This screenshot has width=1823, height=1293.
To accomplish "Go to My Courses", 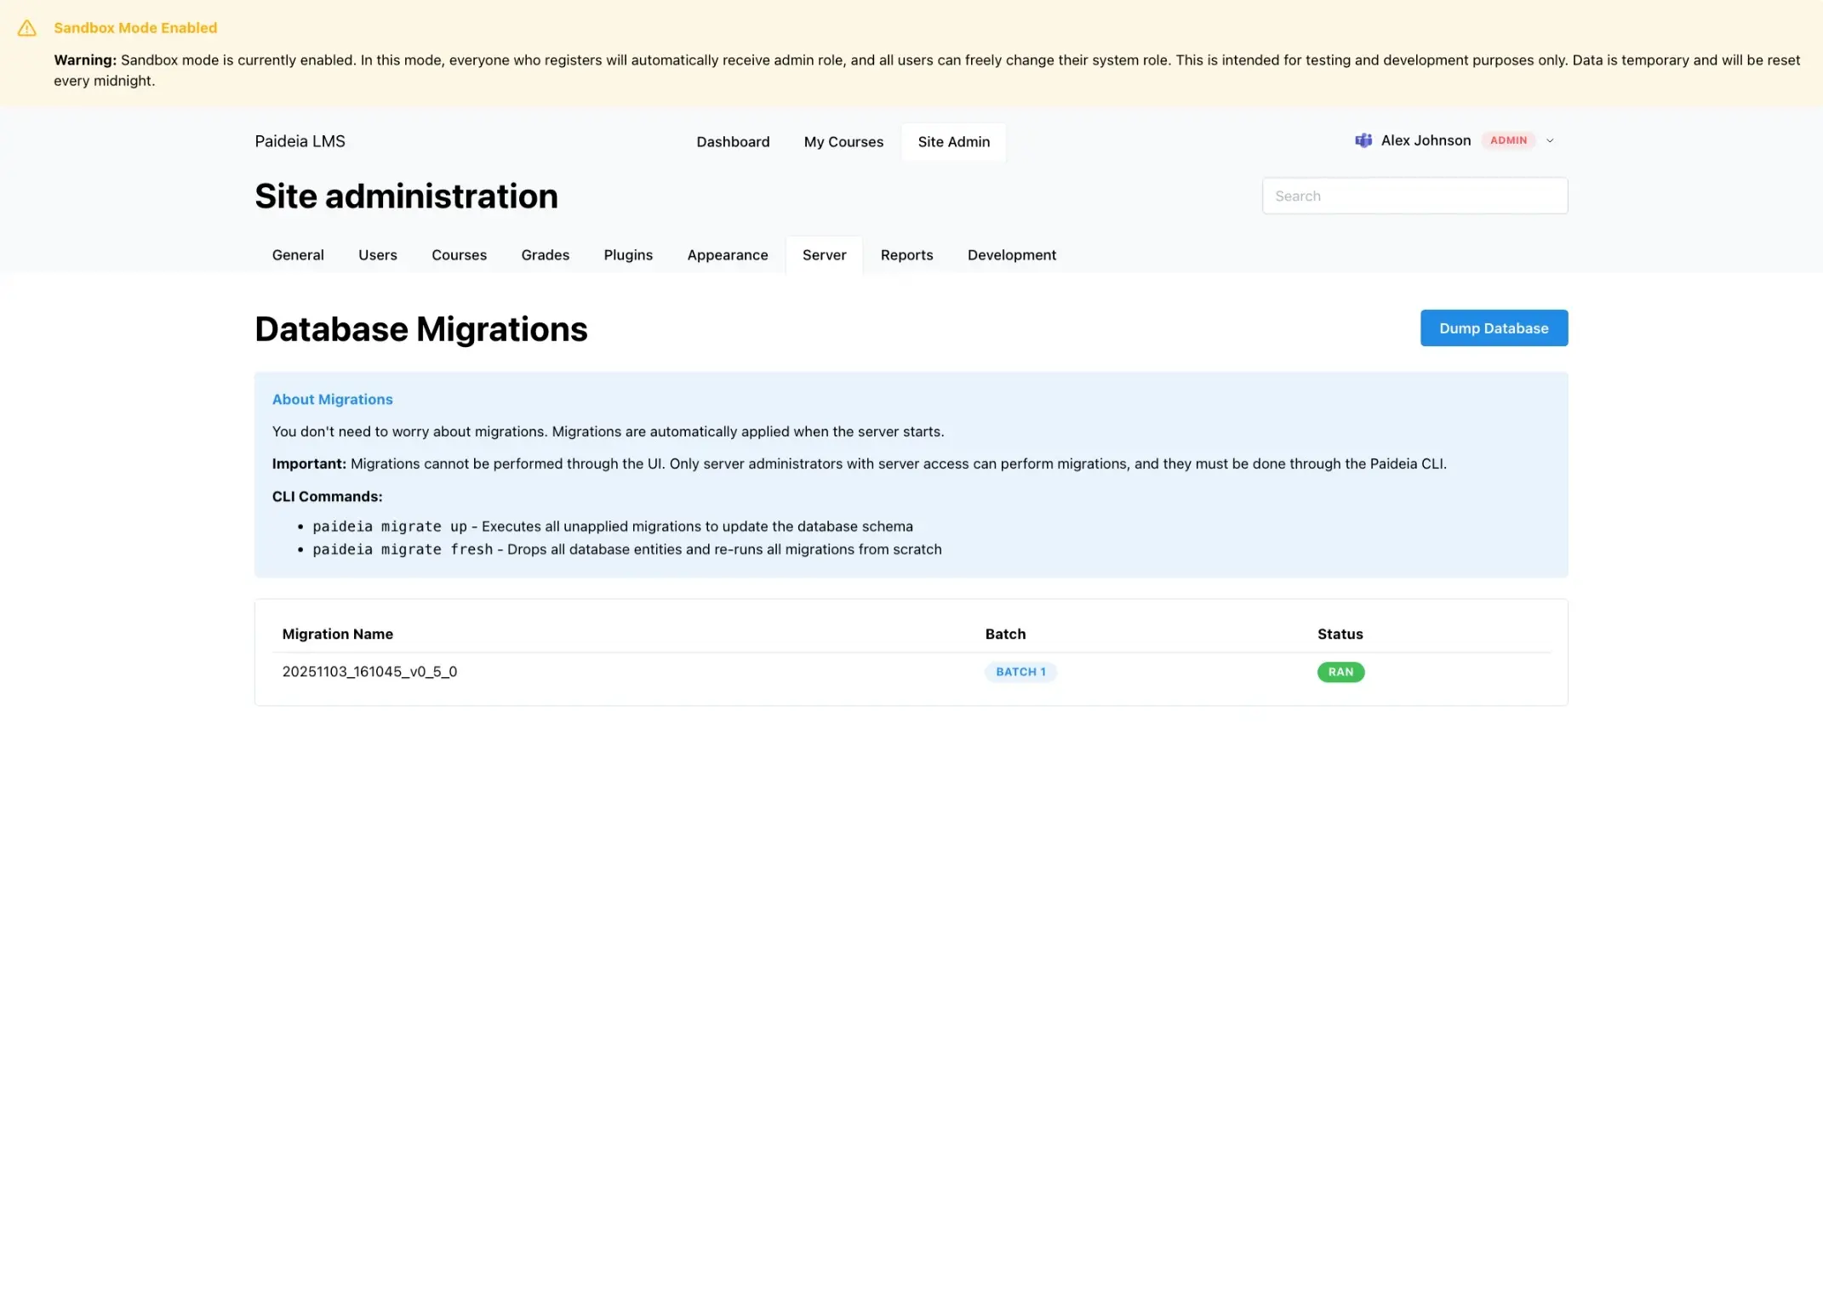I will coord(843,142).
